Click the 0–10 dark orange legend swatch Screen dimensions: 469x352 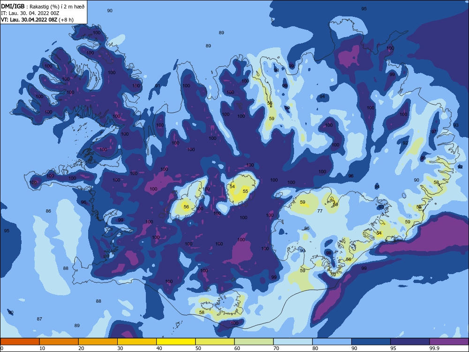point(20,342)
